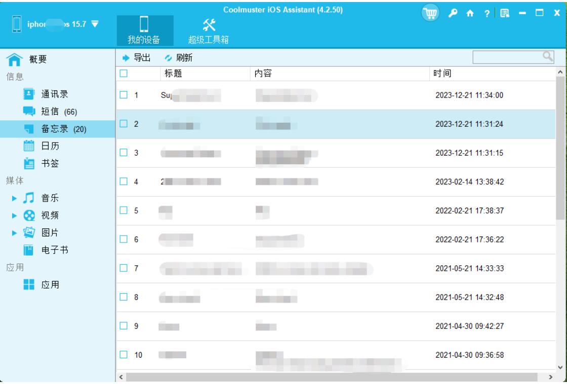Viewport: 567px width, 384px height.
Task: Open 日历 calendar in the sidebar
Action: [50, 146]
